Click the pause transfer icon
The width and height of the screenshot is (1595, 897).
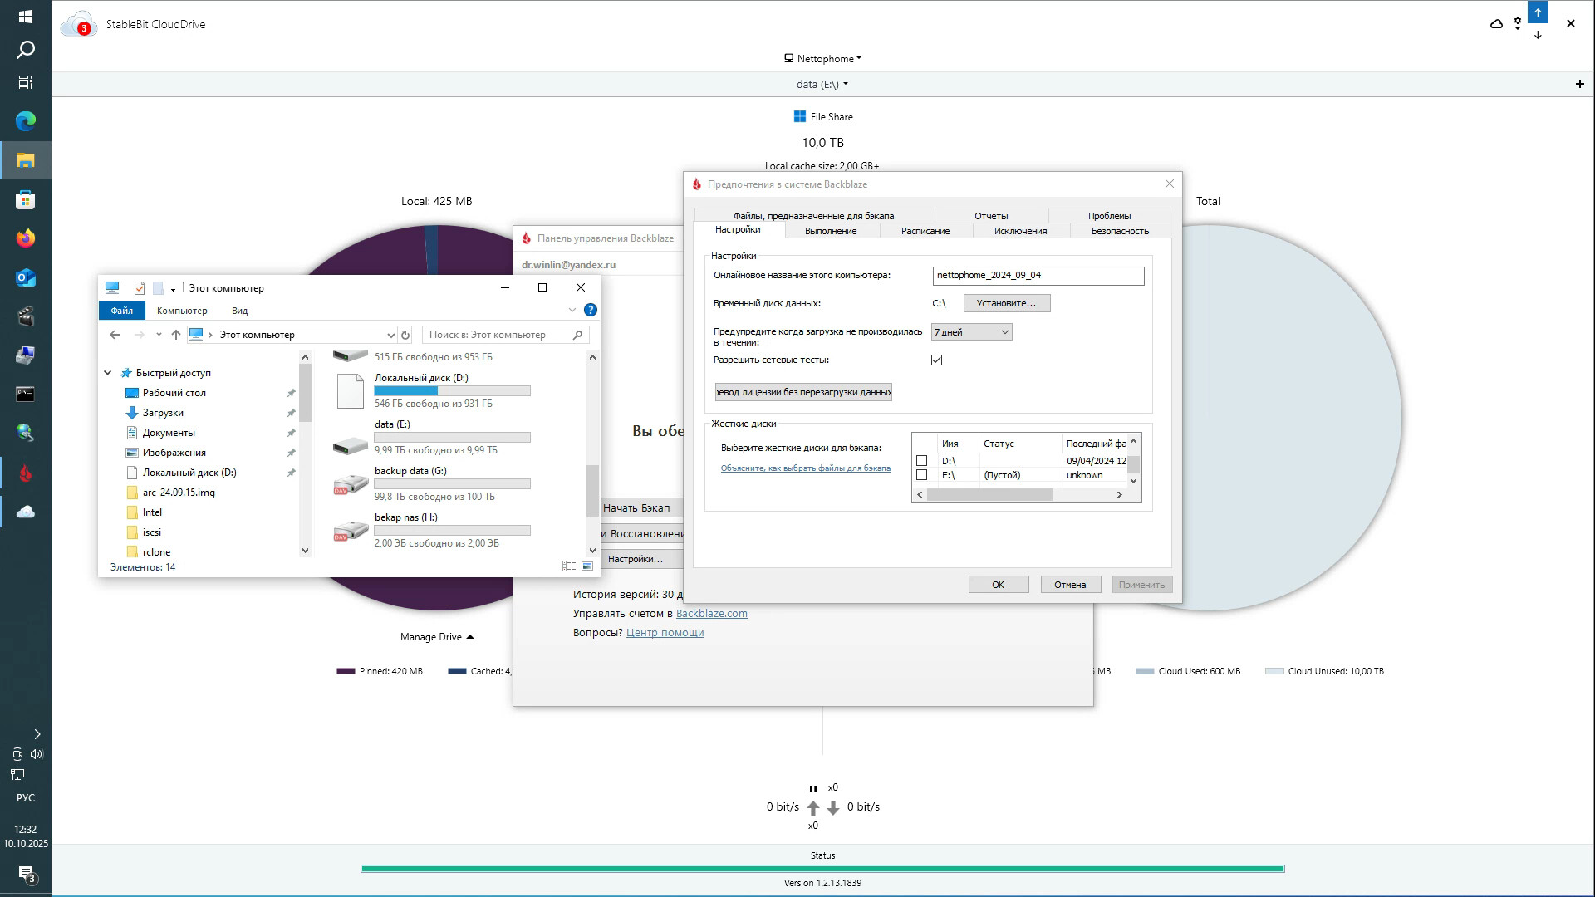click(812, 789)
